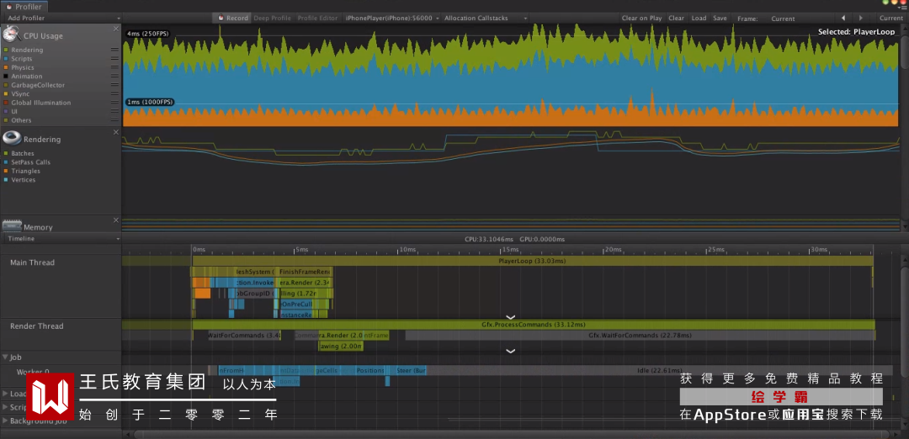Image resolution: width=909 pixels, height=439 pixels.
Task: Select the Gfx.WaitForCommands (22.78ms) sample
Action: [x=640, y=336]
